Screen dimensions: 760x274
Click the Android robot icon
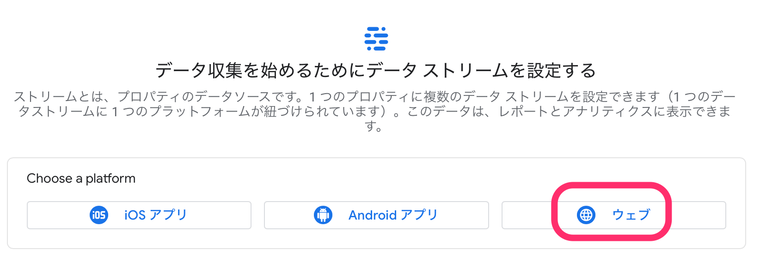click(x=323, y=215)
